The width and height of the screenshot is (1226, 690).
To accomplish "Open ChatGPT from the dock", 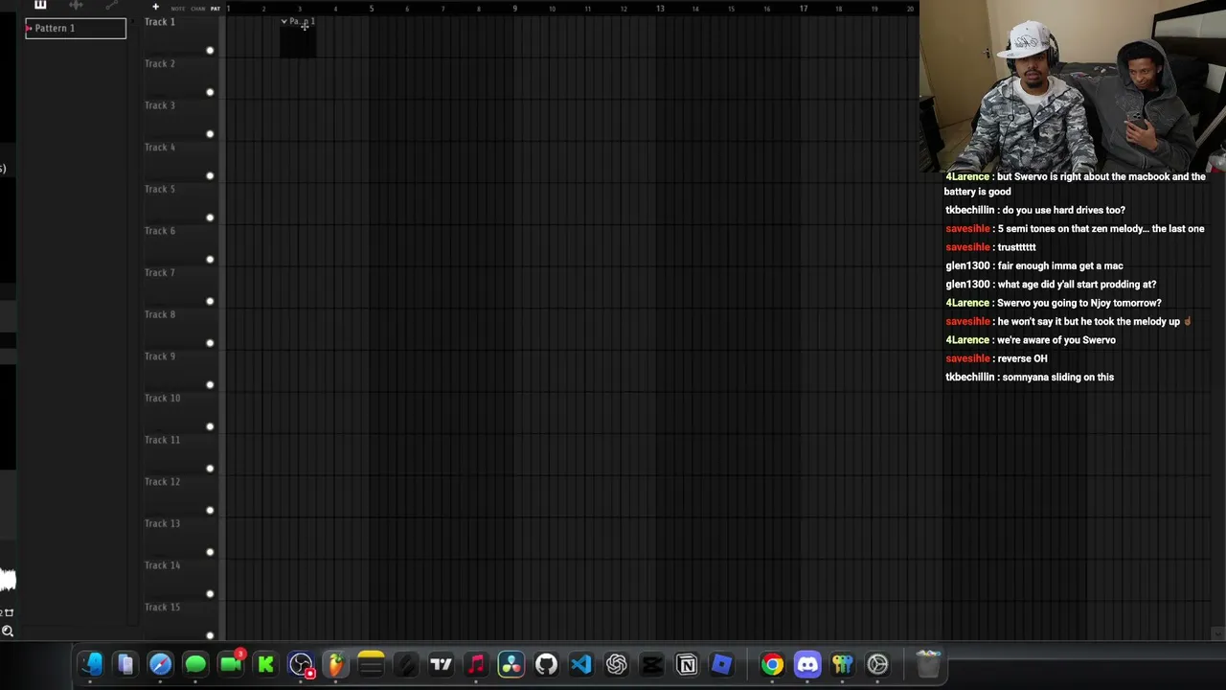I will tap(616, 664).
